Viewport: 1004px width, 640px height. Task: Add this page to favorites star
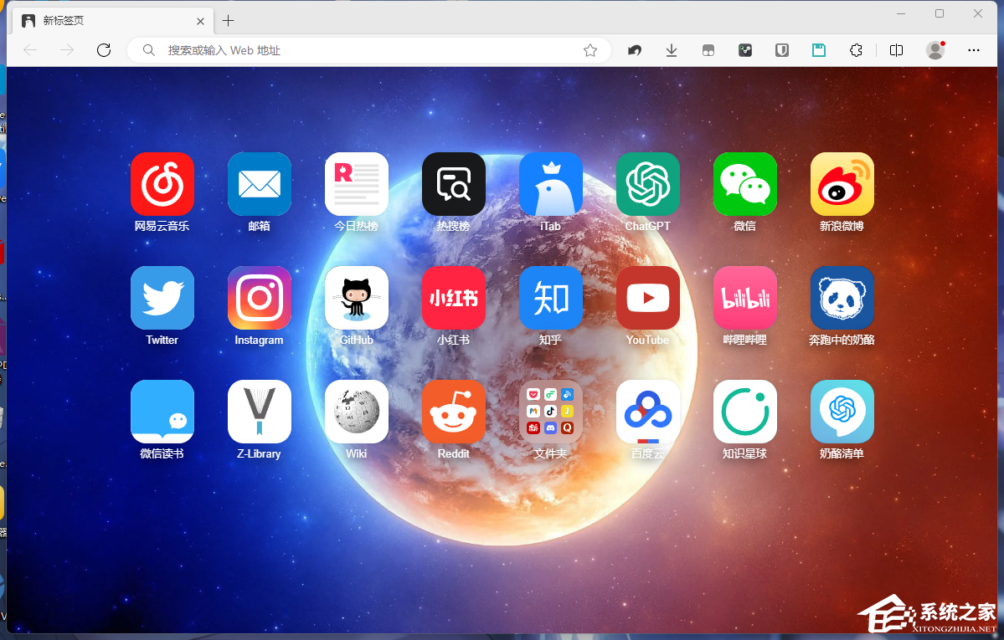pos(590,50)
